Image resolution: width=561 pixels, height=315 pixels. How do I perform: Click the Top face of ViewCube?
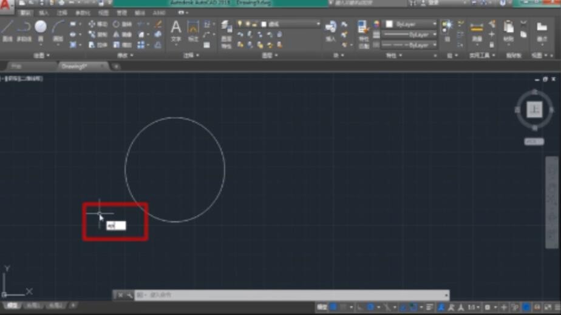534,110
